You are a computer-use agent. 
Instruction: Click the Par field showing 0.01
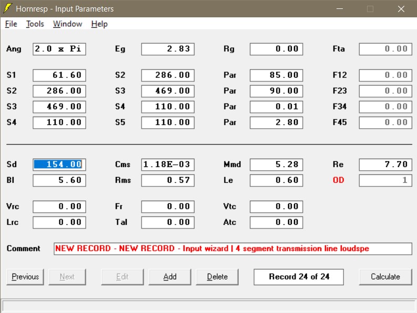coord(276,107)
